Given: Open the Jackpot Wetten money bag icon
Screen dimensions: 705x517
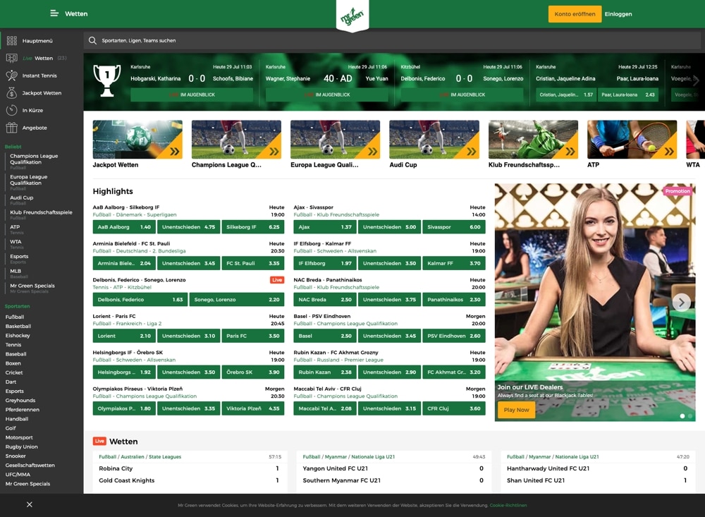Looking at the screenshot, I should (x=12, y=93).
